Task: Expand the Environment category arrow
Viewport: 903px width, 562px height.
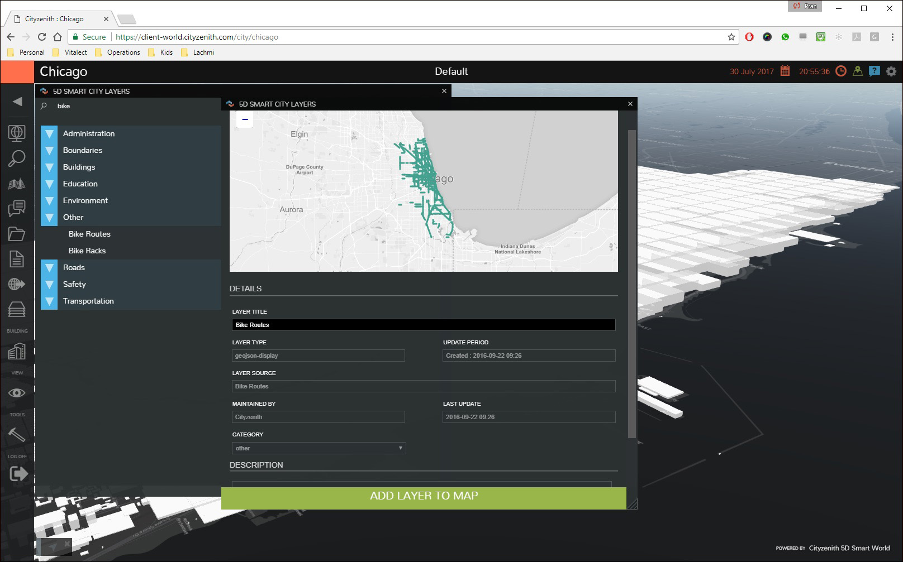Action: (49, 201)
